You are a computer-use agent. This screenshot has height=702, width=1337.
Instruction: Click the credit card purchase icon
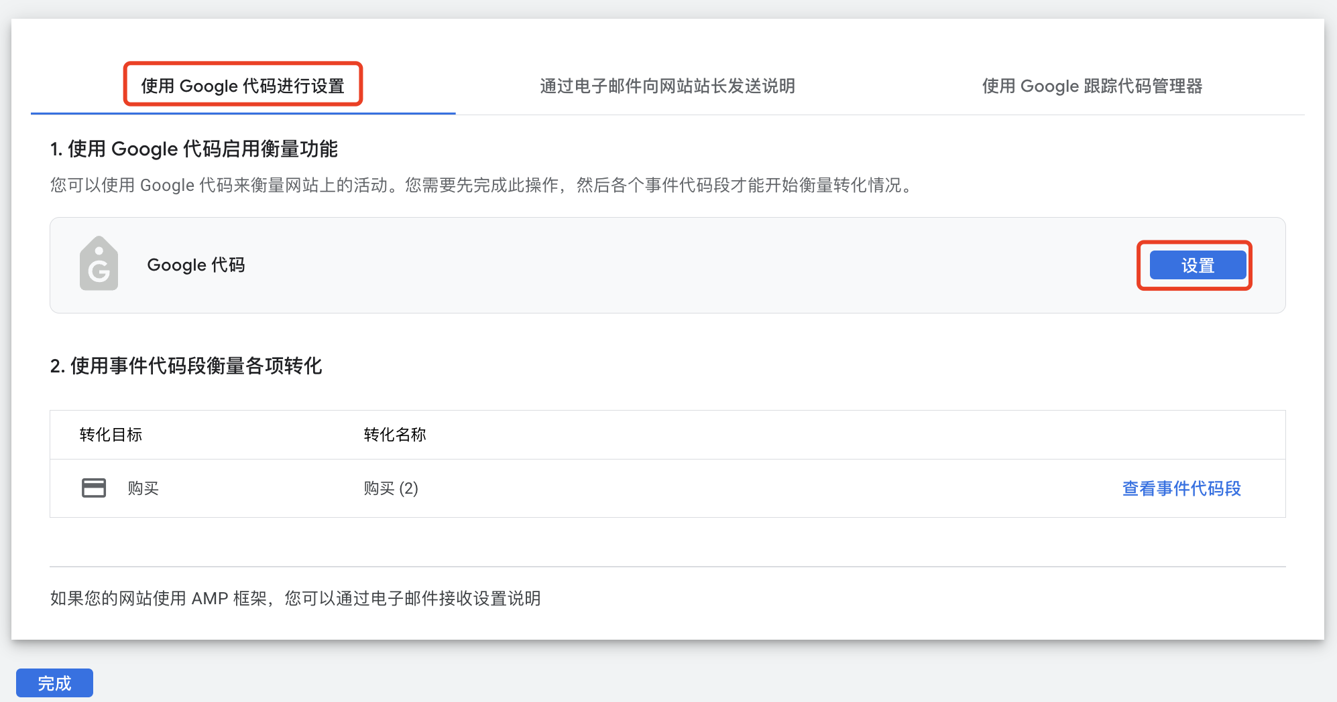coord(94,488)
